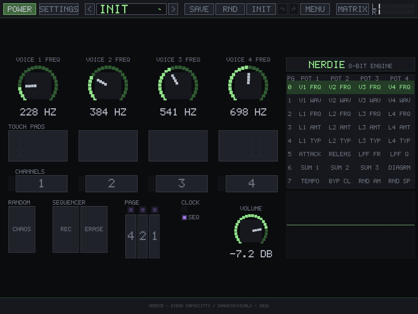This screenshot has width=418, height=314.
Task: Toggle channel 4 button
Action: pyautogui.click(x=251, y=184)
